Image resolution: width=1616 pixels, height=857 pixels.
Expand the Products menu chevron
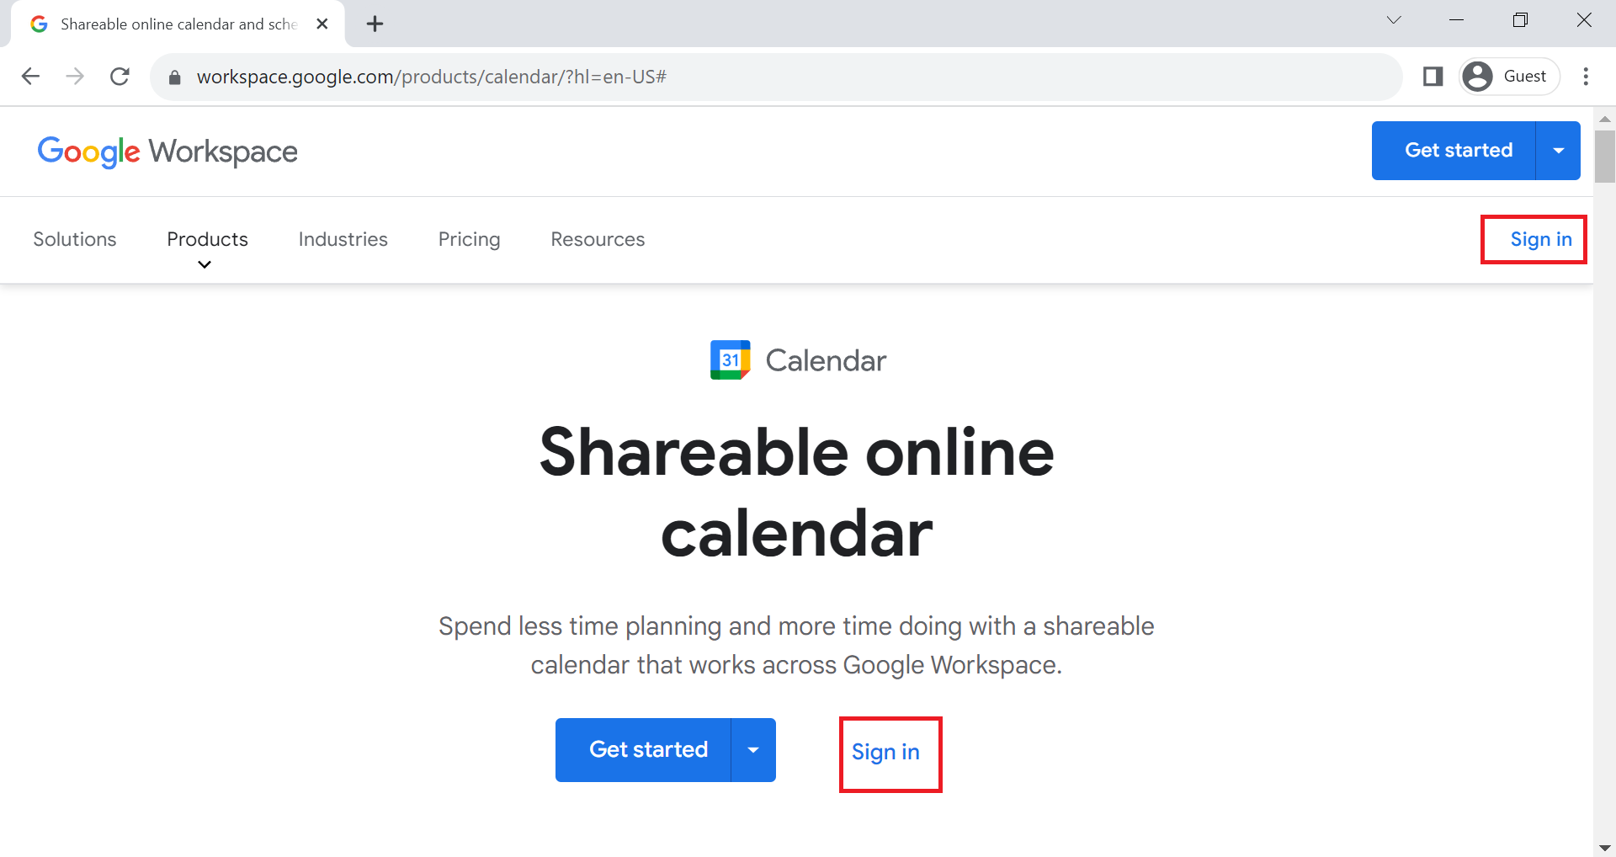(x=204, y=264)
